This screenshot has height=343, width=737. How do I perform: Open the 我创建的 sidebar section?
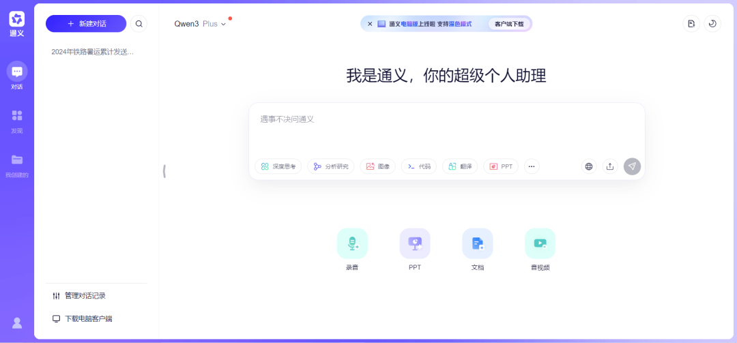[17, 164]
